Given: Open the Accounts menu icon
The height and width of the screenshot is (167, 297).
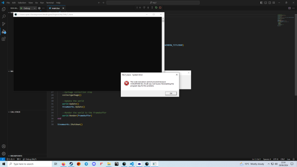Looking at the screenshot, I should [x=4, y=146].
